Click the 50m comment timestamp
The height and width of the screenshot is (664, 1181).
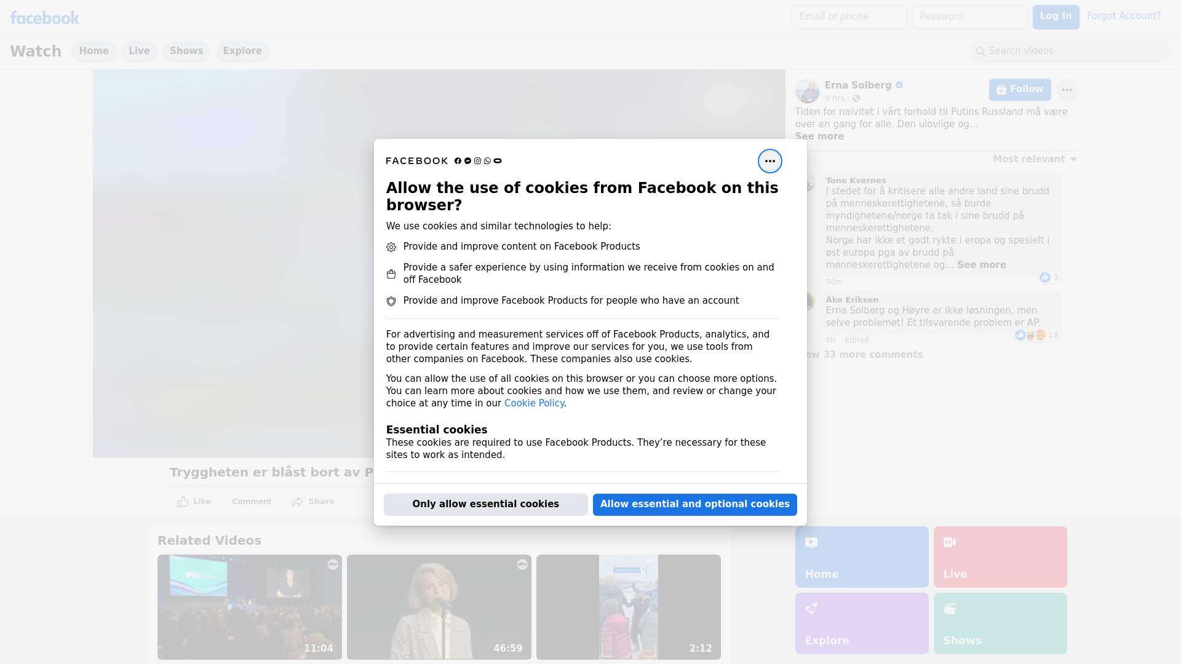tap(834, 282)
